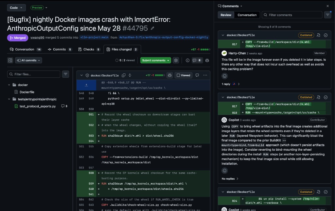
Task: Expand hidden lines above line 548
Action: [x=86, y=85]
